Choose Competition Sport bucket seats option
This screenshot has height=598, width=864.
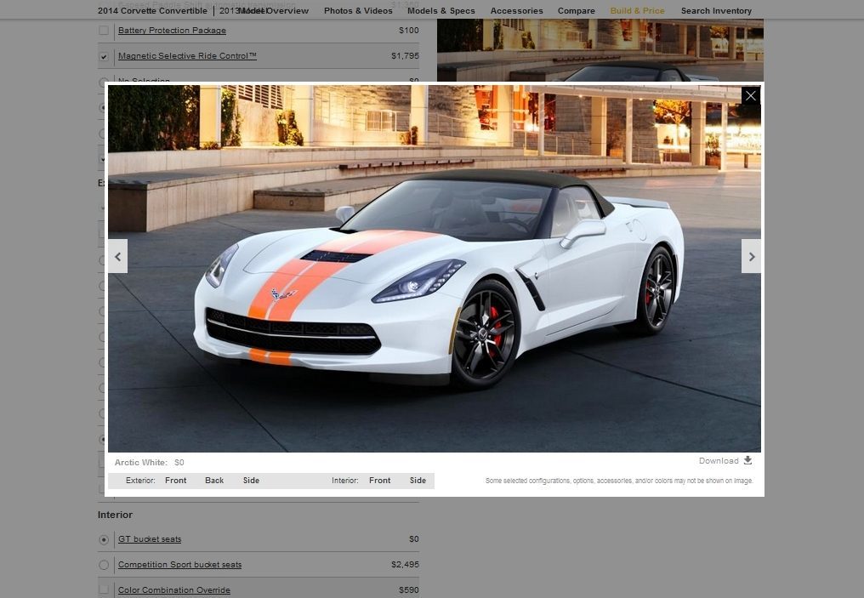104,565
